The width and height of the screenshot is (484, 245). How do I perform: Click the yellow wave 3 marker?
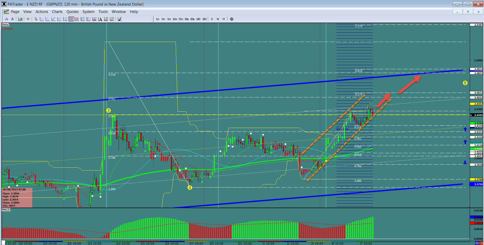pyautogui.click(x=108, y=110)
